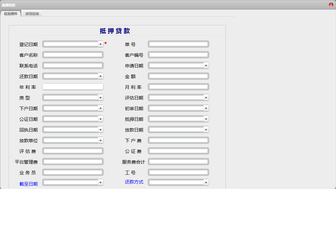This screenshot has width=336, height=225.
Task: Click the 抵押贷款 form heading text
Action: coord(115,31)
